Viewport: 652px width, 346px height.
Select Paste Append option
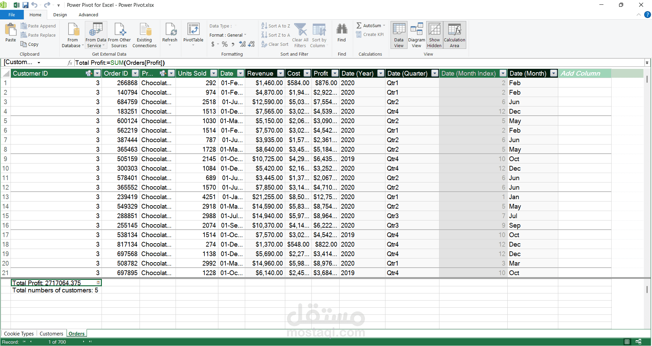pos(38,26)
